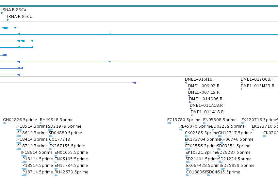This screenshot has height=177, width=278.
Task: Click the arrow glyph beneath tRNA:R:85Cb
Action: coord(8,20)
